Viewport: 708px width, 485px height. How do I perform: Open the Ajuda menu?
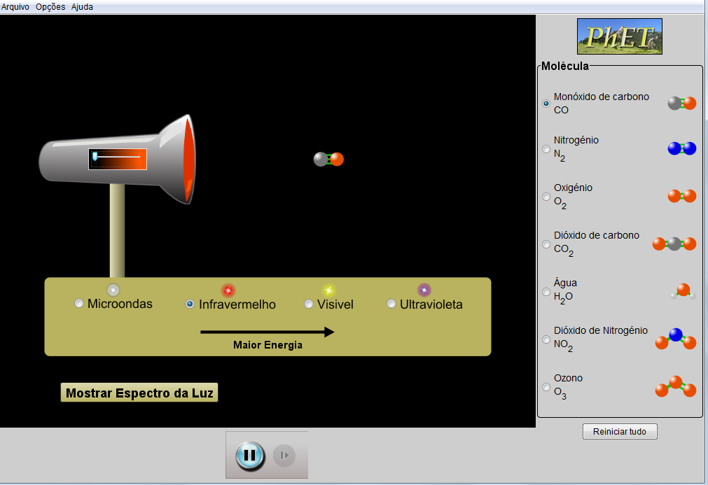click(82, 7)
